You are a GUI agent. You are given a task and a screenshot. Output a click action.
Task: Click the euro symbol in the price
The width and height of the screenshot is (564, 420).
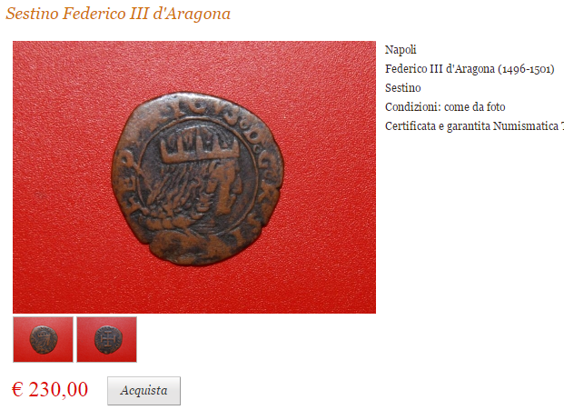coord(17,389)
